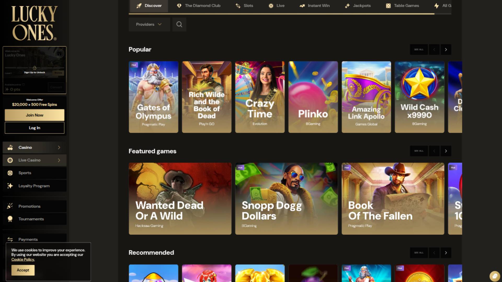Accept the cookie notice
Image resolution: width=502 pixels, height=282 pixels.
tap(23, 270)
